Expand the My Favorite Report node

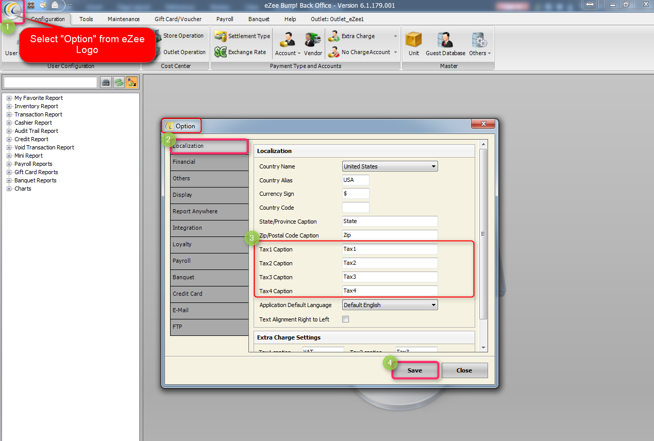[x=9, y=98]
